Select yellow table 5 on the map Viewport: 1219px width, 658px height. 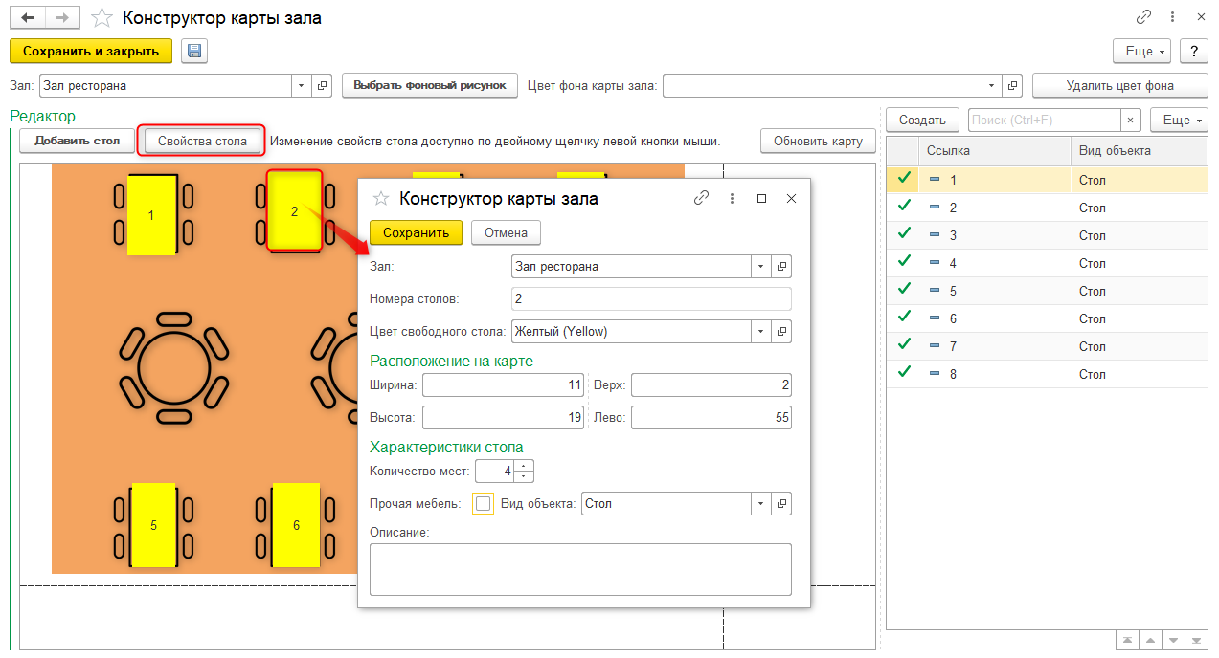pyautogui.click(x=153, y=525)
